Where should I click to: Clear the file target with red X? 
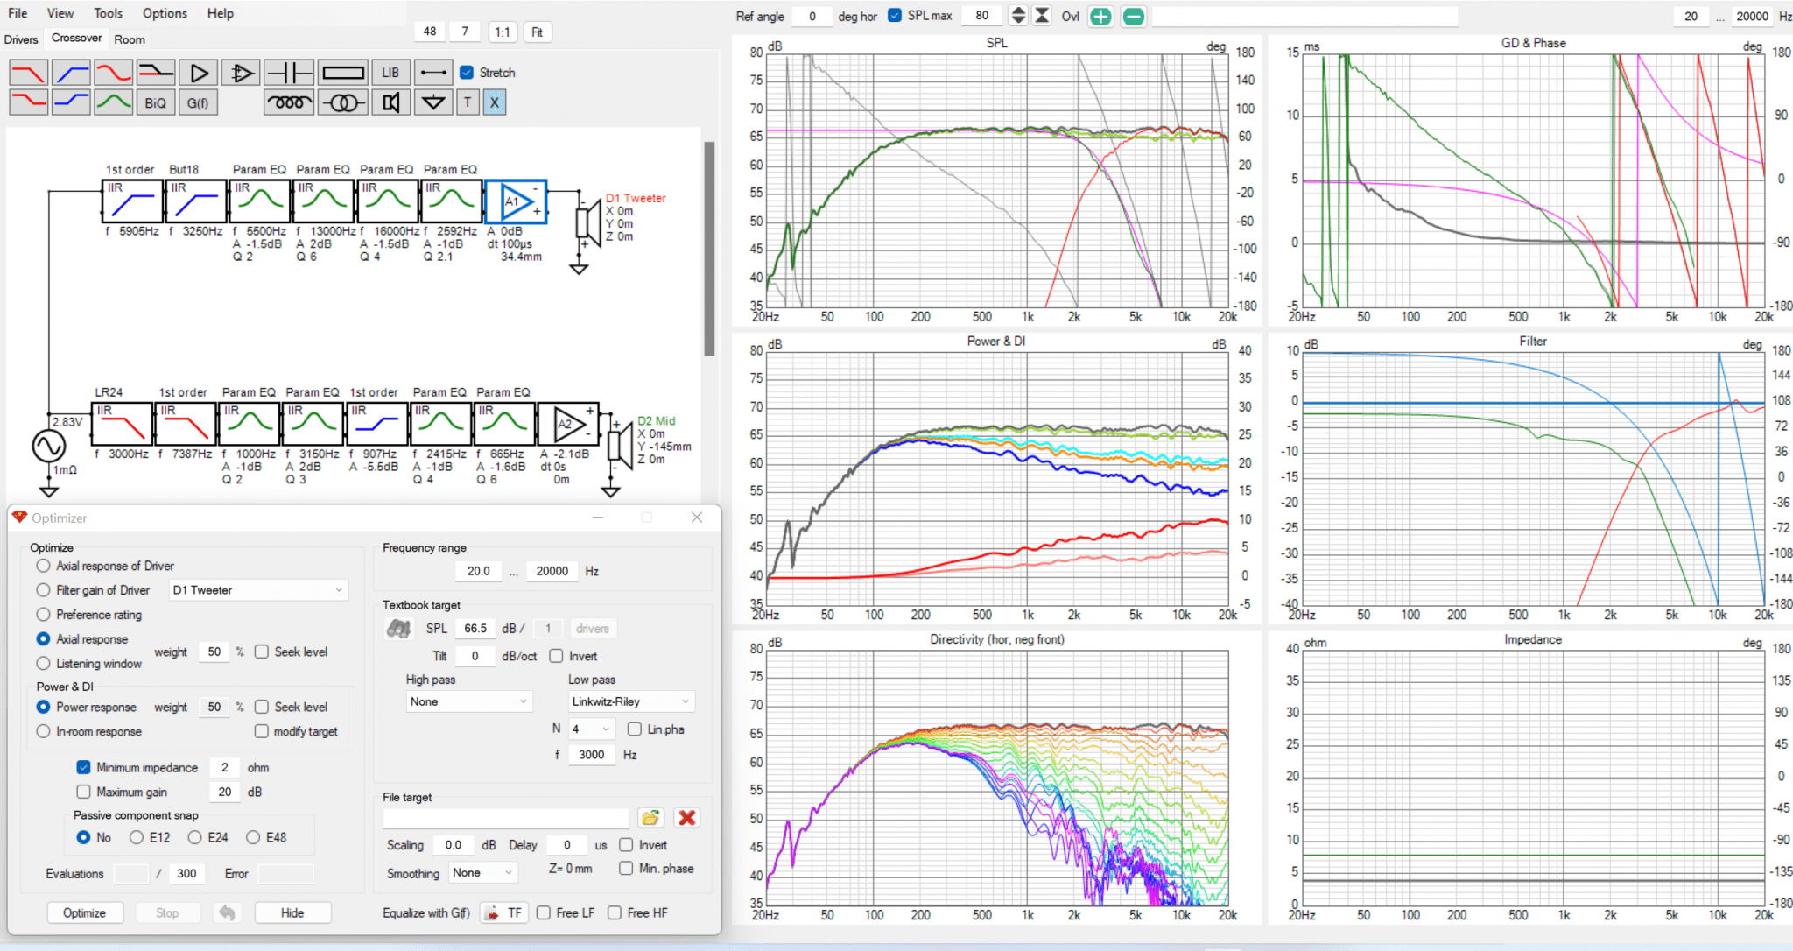687,818
